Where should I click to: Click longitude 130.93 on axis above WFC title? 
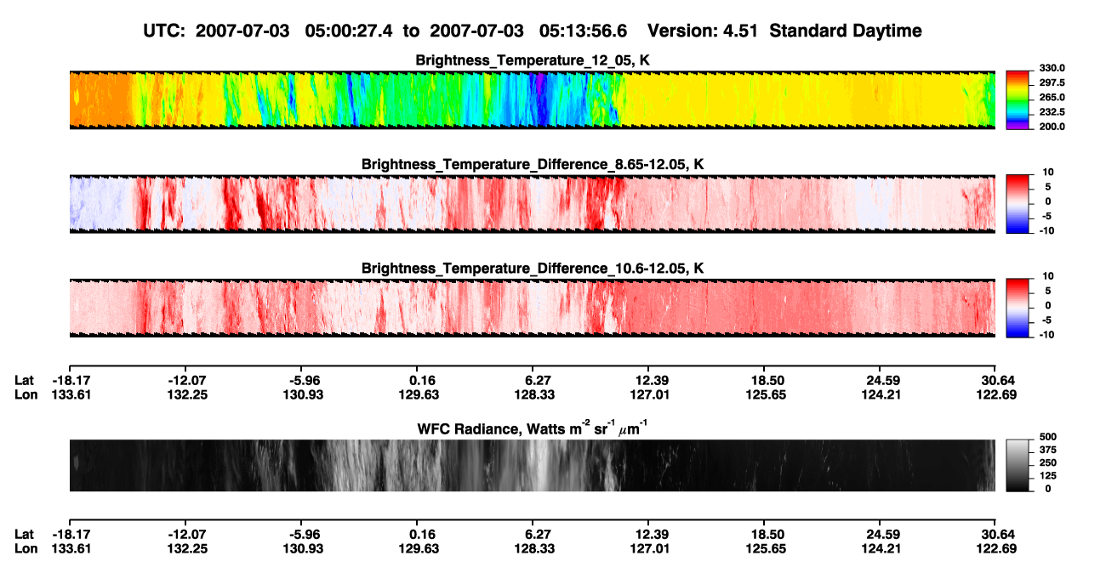pyautogui.click(x=304, y=394)
